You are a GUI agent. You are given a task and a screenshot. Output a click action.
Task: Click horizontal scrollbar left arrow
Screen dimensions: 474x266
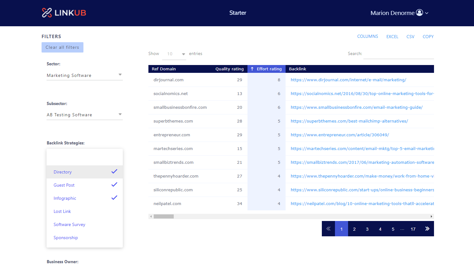pyautogui.click(x=151, y=216)
